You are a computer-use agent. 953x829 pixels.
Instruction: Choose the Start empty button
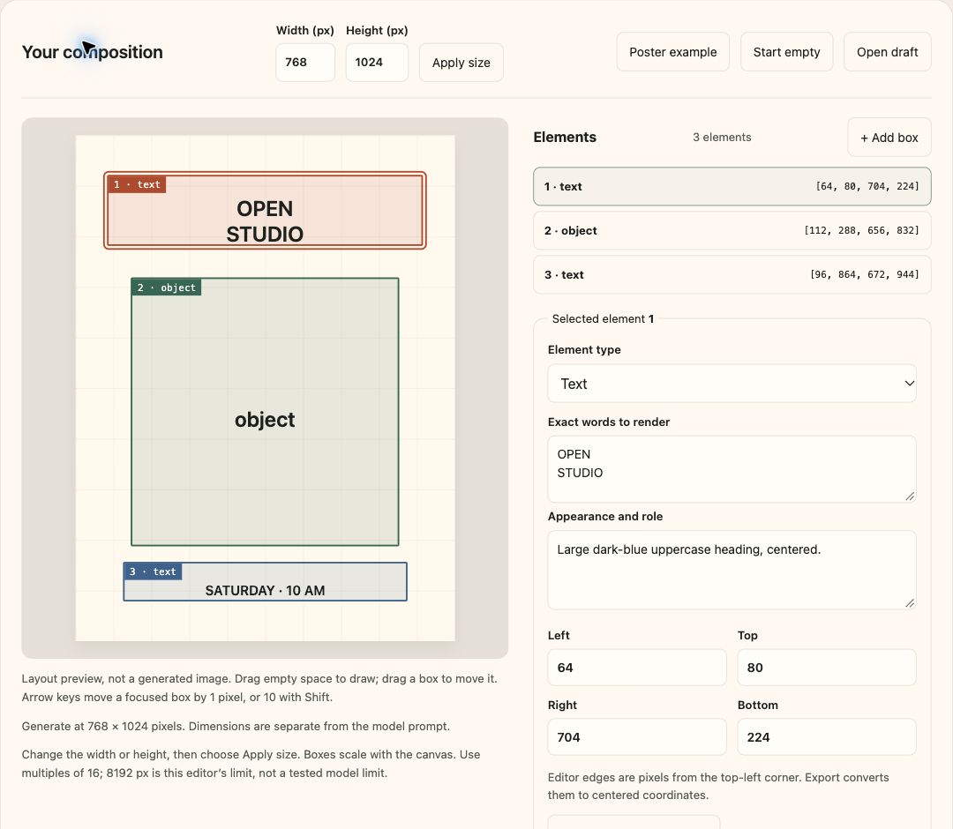click(x=786, y=52)
